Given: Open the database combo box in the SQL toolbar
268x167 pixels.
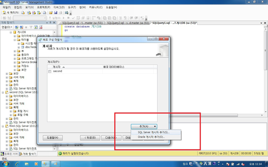Looking at the screenshot, I should coord(30,18).
